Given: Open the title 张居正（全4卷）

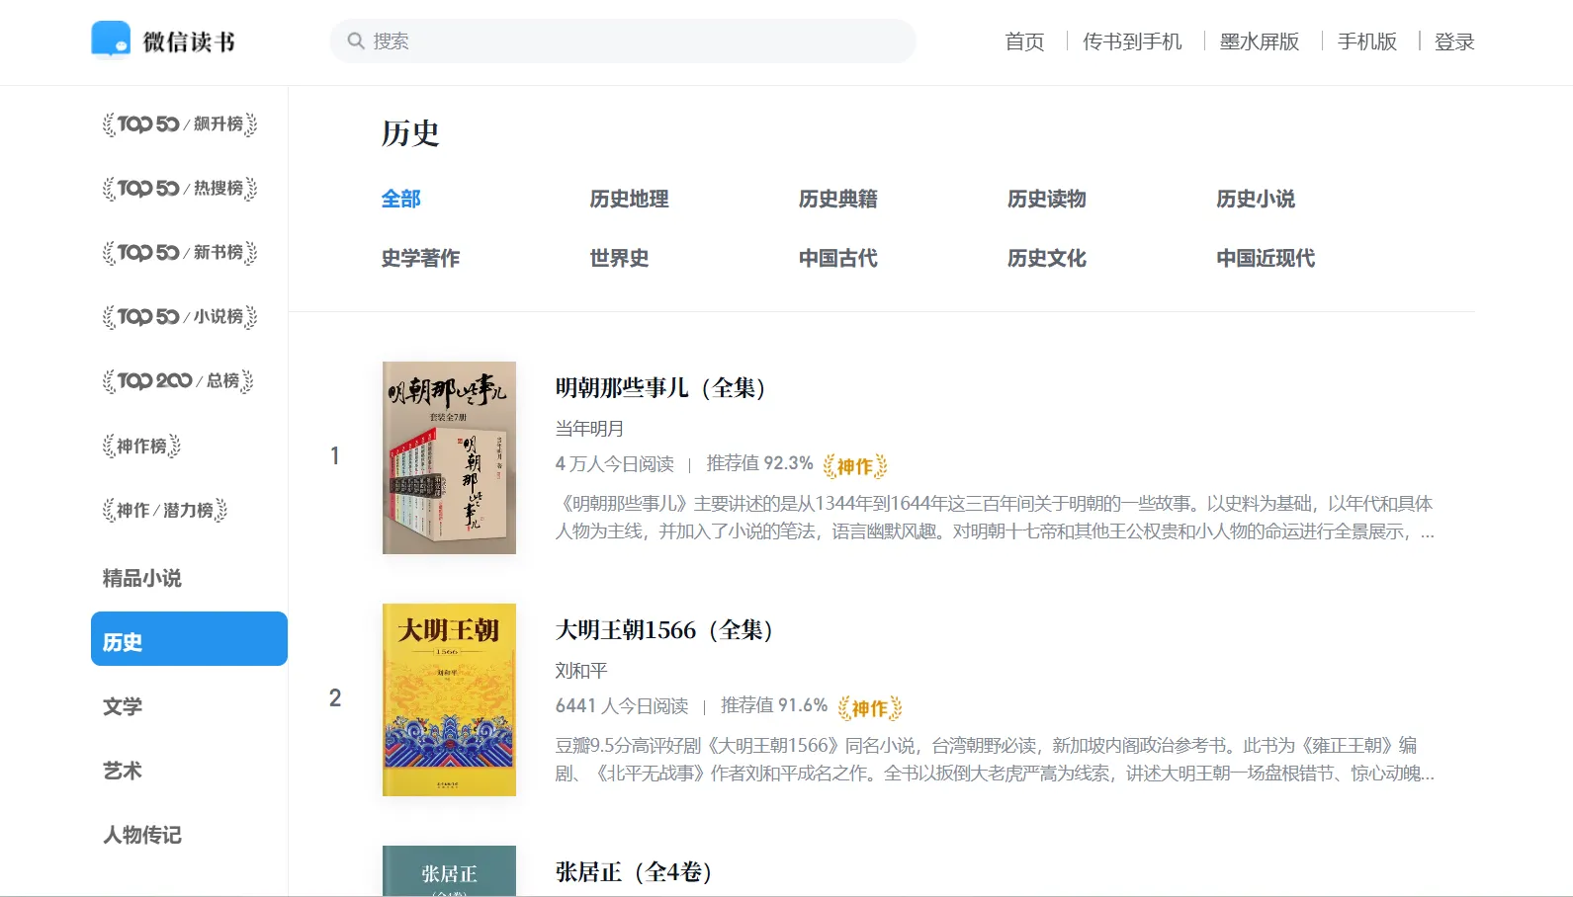Looking at the screenshot, I should (x=634, y=871).
